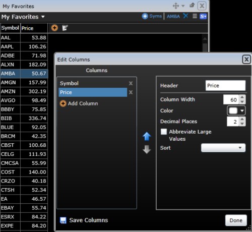252x232 pixels.
Task: Open the blue S dropdown icon
Action: (203, 17)
